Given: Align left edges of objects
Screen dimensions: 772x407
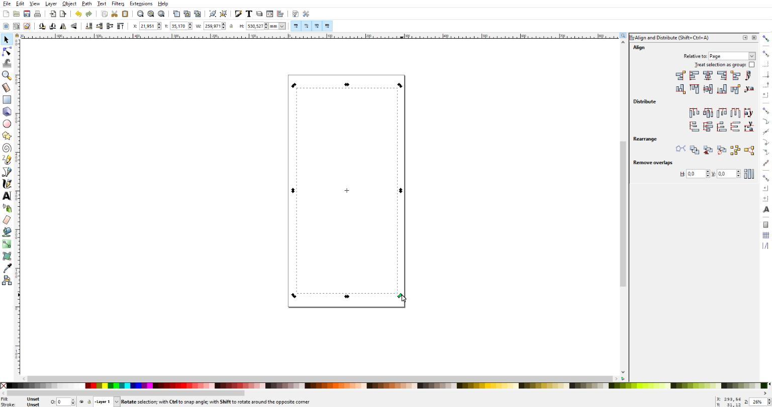Looking at the screenshot, I should click(694, 76).
